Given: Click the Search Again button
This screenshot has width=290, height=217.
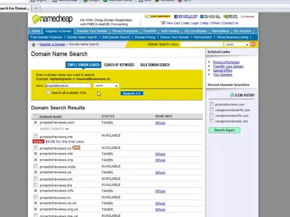Looking at the screenshot, I should click(x=224, y=130).
